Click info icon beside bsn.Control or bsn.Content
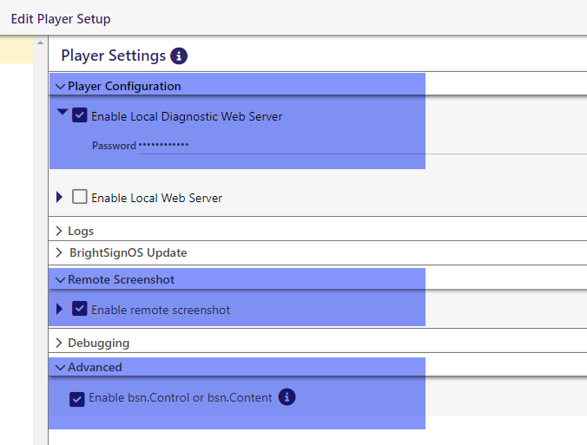587x445 pixels. pos(287,397)
